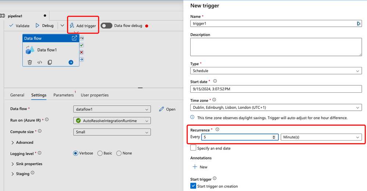Click the green success checkmark connector
The width and height of the screenshot is (367, 191).
[82, 45]
